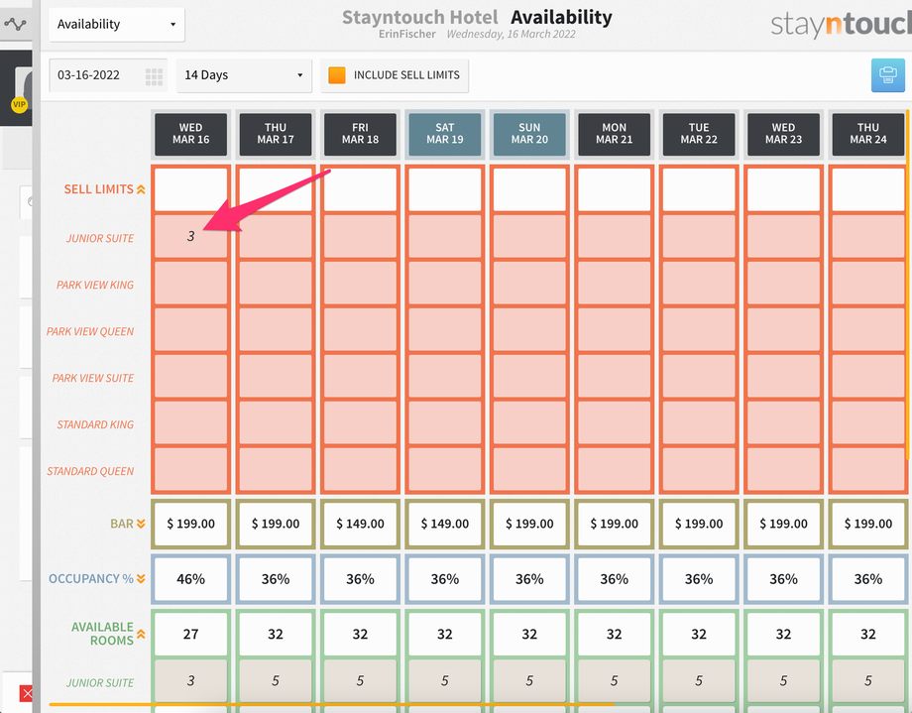The height and width of the screenshot is (713, 912).
Task: Collapse the Available Rooms section
Action: (141, 634)
